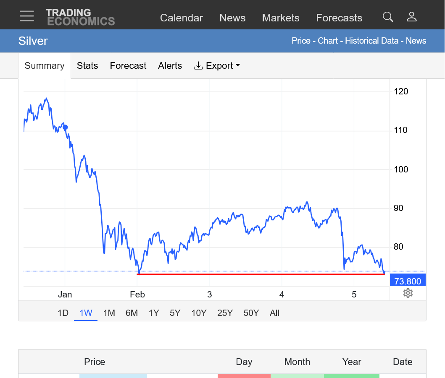Show the All time range
The width and height of the screenshot is (445, 378).
pyautogui.click(x=274, y=313)
